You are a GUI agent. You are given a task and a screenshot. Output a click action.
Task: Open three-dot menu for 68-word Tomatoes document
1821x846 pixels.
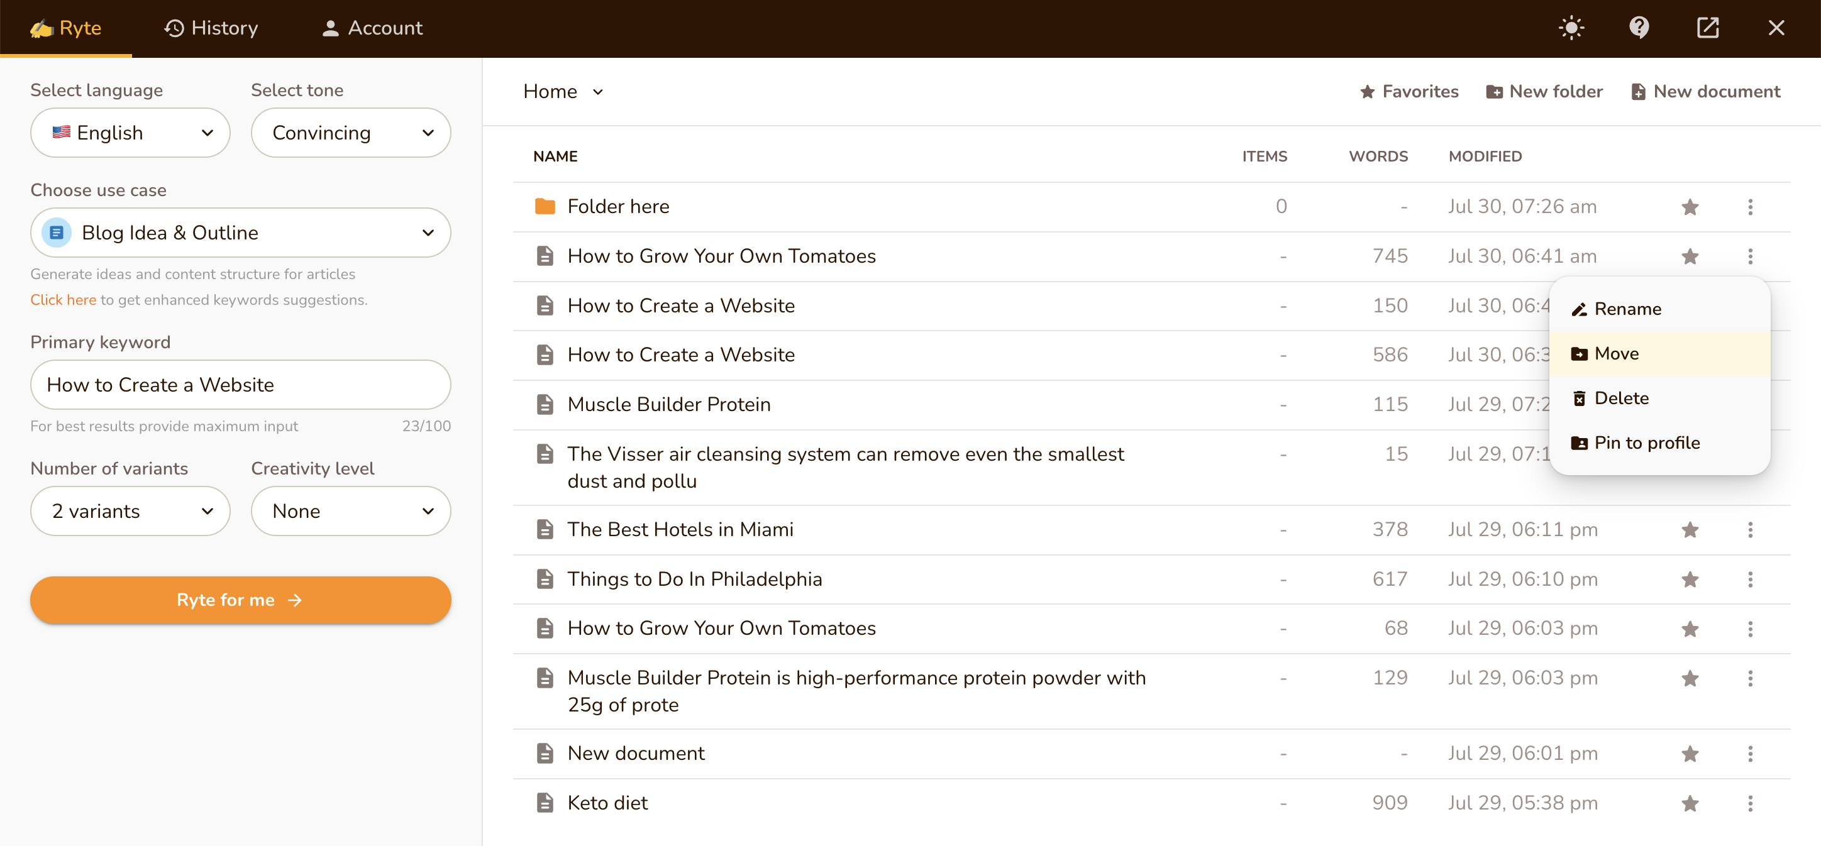(x=1749, y=629)
